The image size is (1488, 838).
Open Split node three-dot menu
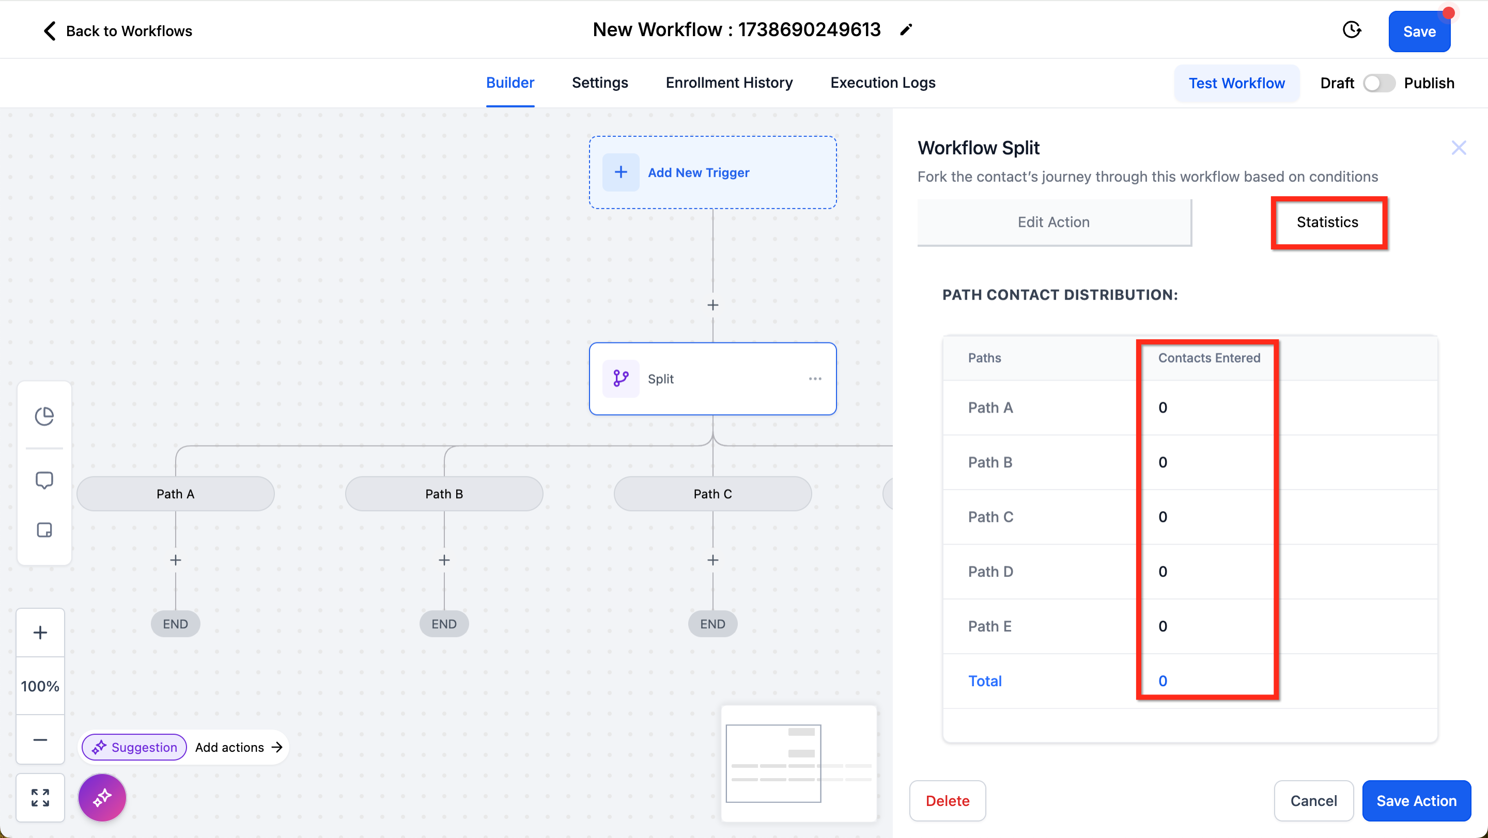coord(814,378)
